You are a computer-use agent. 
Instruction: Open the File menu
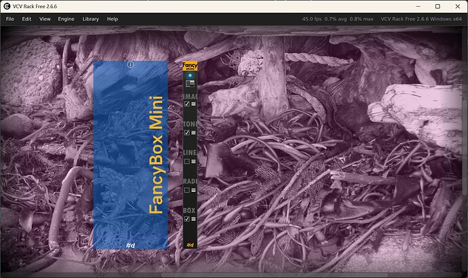coord(10,19)
